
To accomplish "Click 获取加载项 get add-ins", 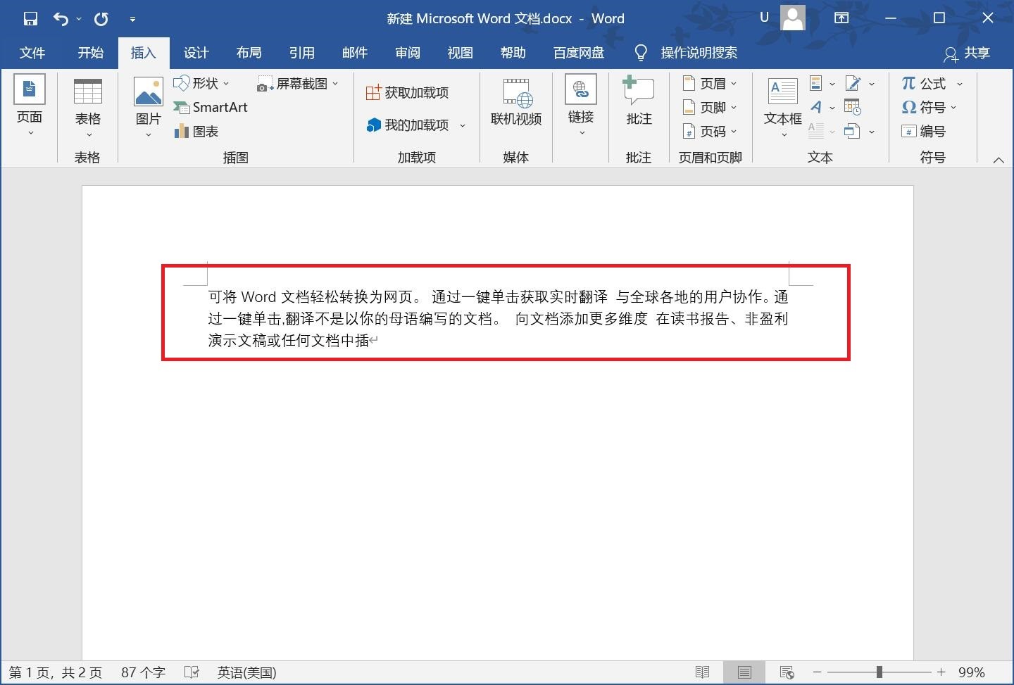I will coord(408,92).
